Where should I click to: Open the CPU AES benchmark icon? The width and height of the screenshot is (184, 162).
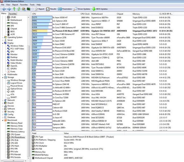coord(8,143)
